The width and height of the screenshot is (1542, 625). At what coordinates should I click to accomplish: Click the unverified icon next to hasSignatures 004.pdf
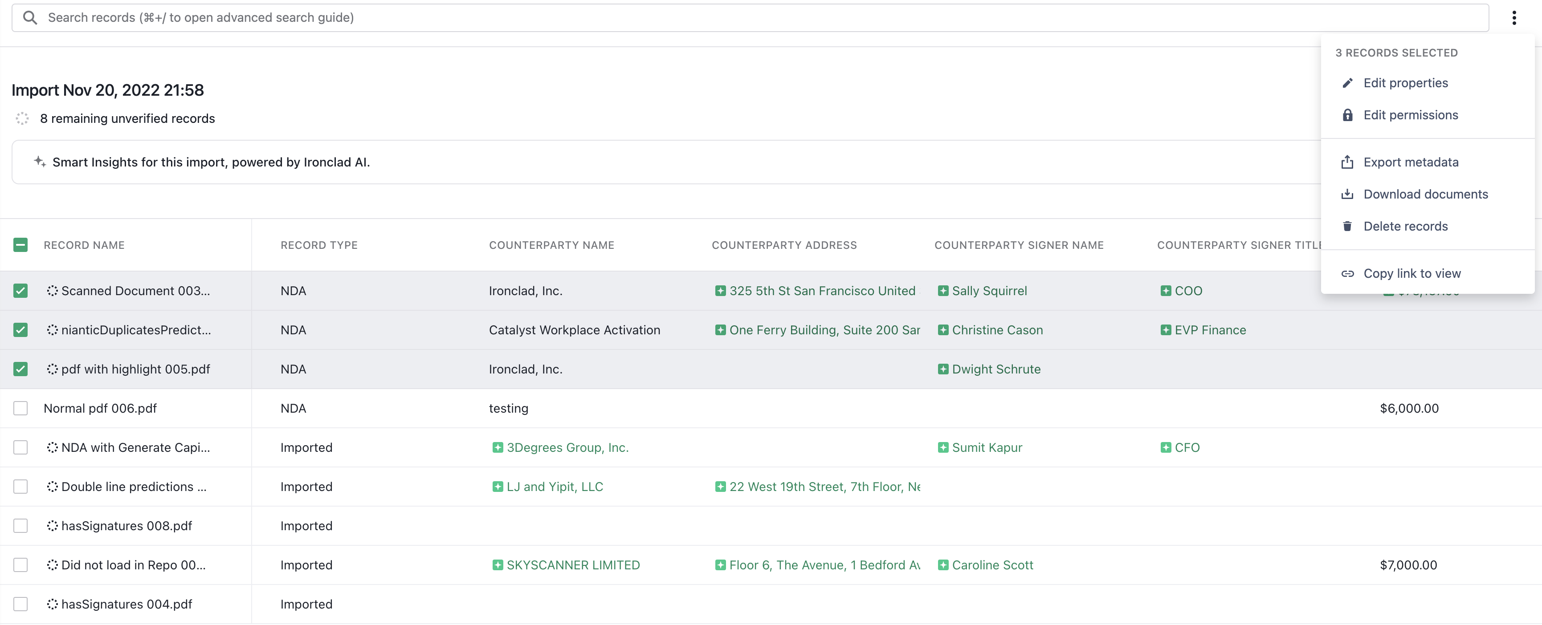click(52, 604)
